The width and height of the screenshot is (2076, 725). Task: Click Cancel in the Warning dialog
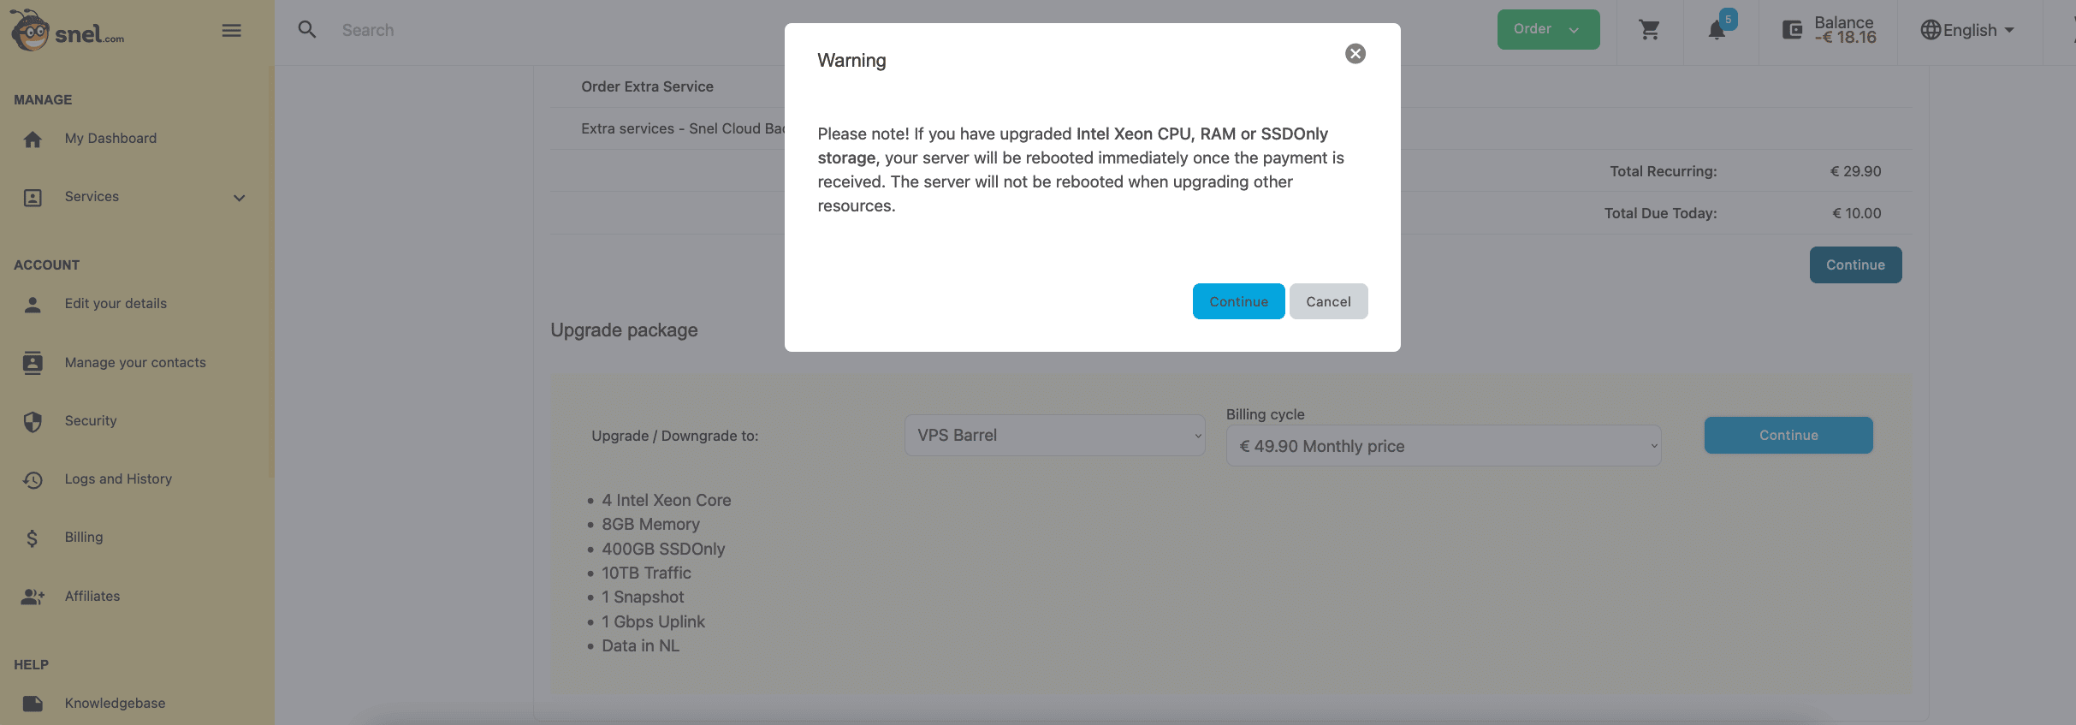(x=1328, y=301)
